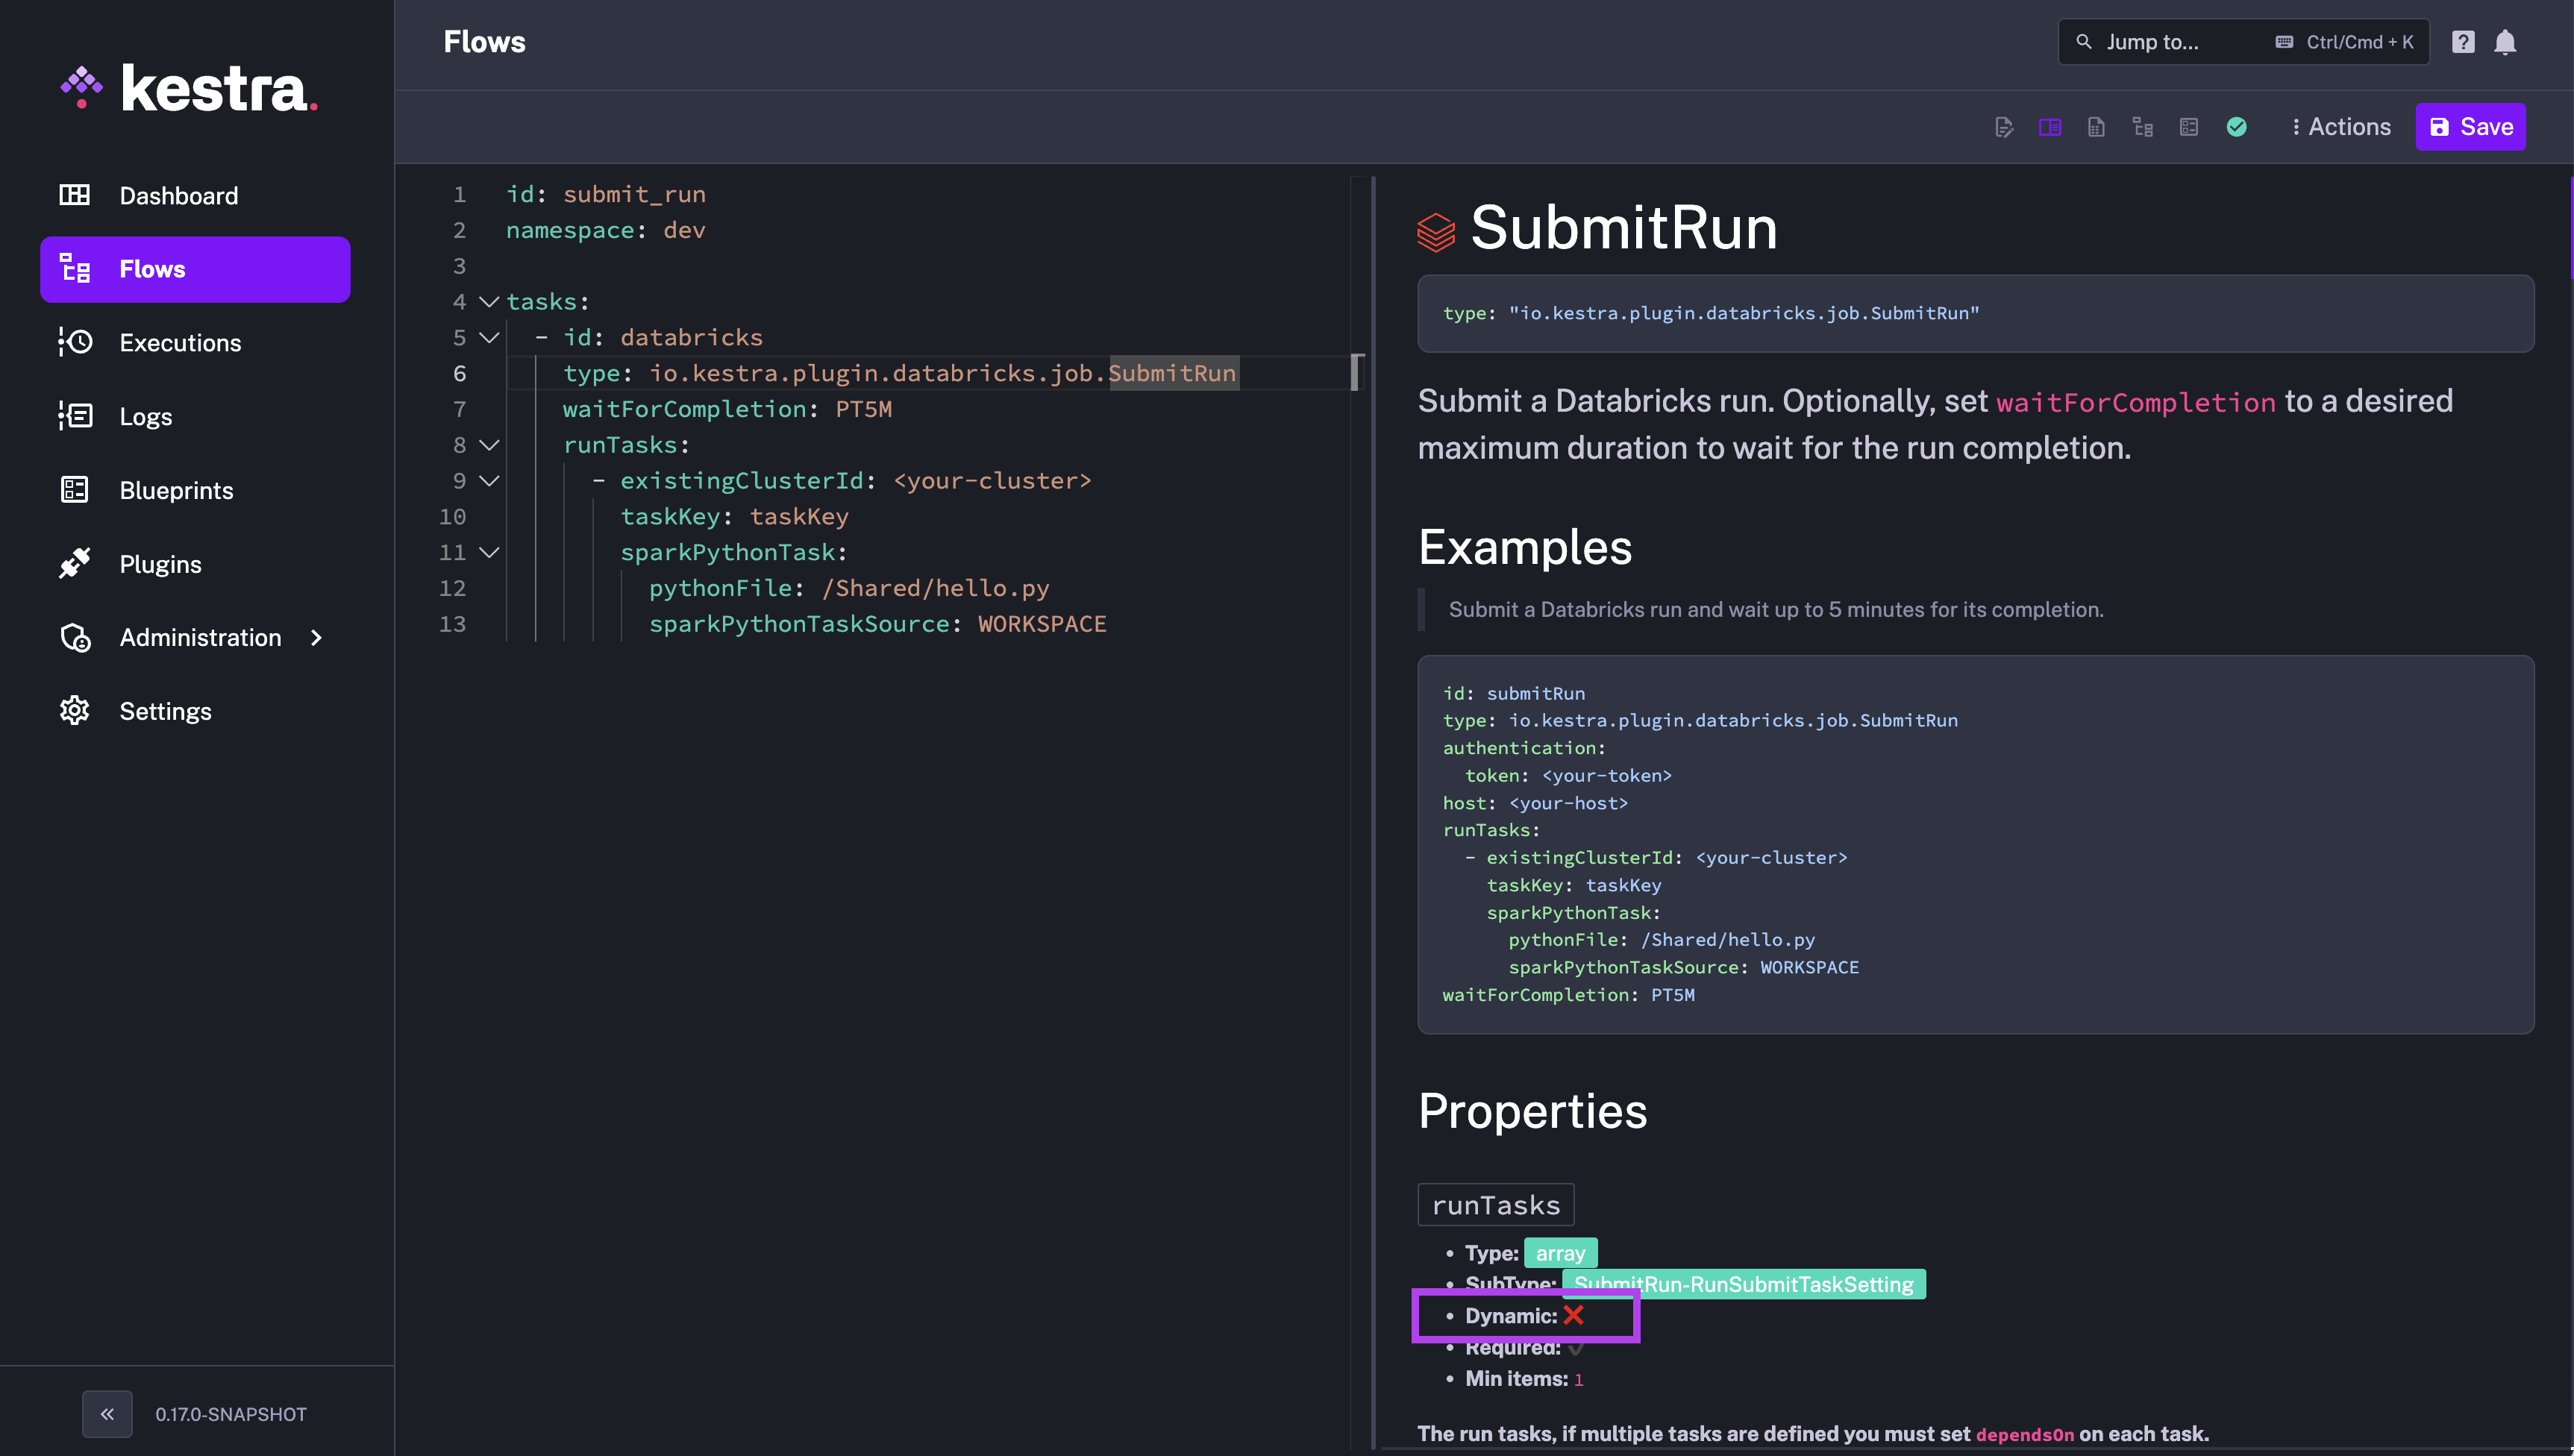The height and width of the screenshot is (1456, 2574).
Task: Click the Save button
Action: pos(2470,126)
